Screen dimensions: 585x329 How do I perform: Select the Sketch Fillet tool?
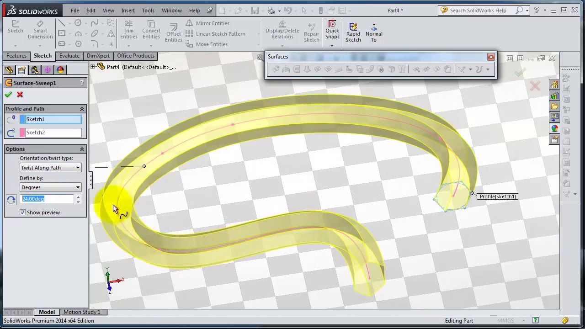click(95, 44)
